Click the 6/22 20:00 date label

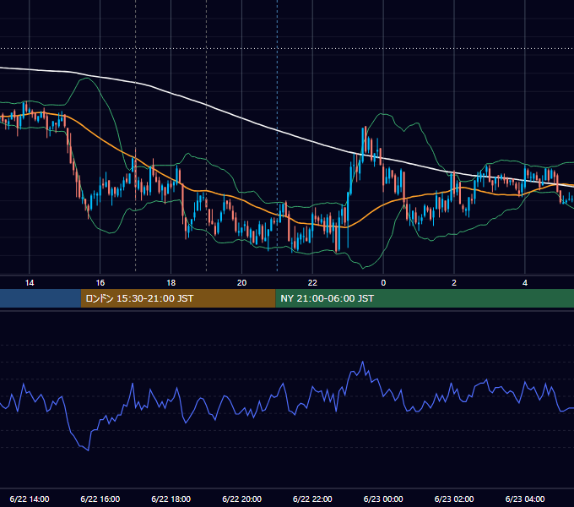(241, 499)
